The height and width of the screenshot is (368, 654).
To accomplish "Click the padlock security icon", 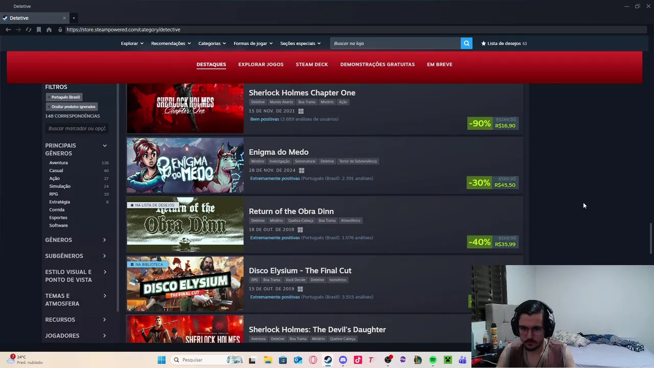I will point(60,30).
